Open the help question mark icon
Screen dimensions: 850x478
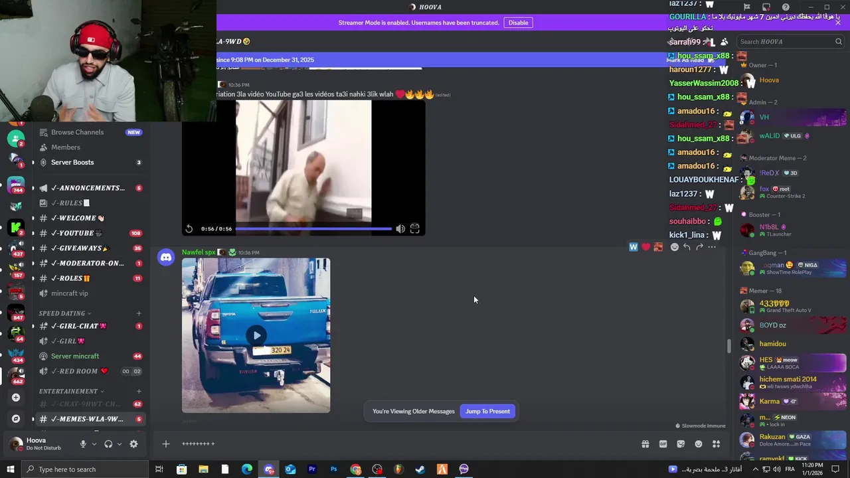coord(786,7)
